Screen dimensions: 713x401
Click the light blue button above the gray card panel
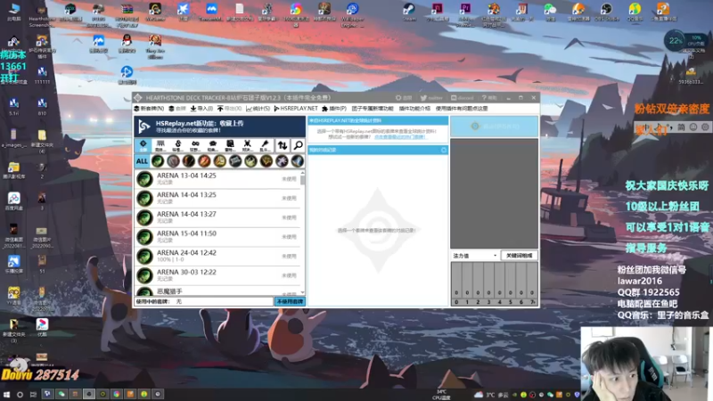pos(495,127)
